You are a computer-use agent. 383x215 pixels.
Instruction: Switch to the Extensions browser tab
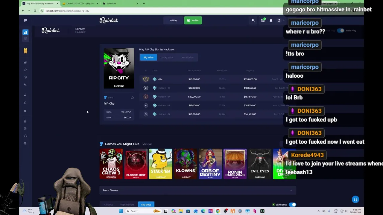point(120,3)
